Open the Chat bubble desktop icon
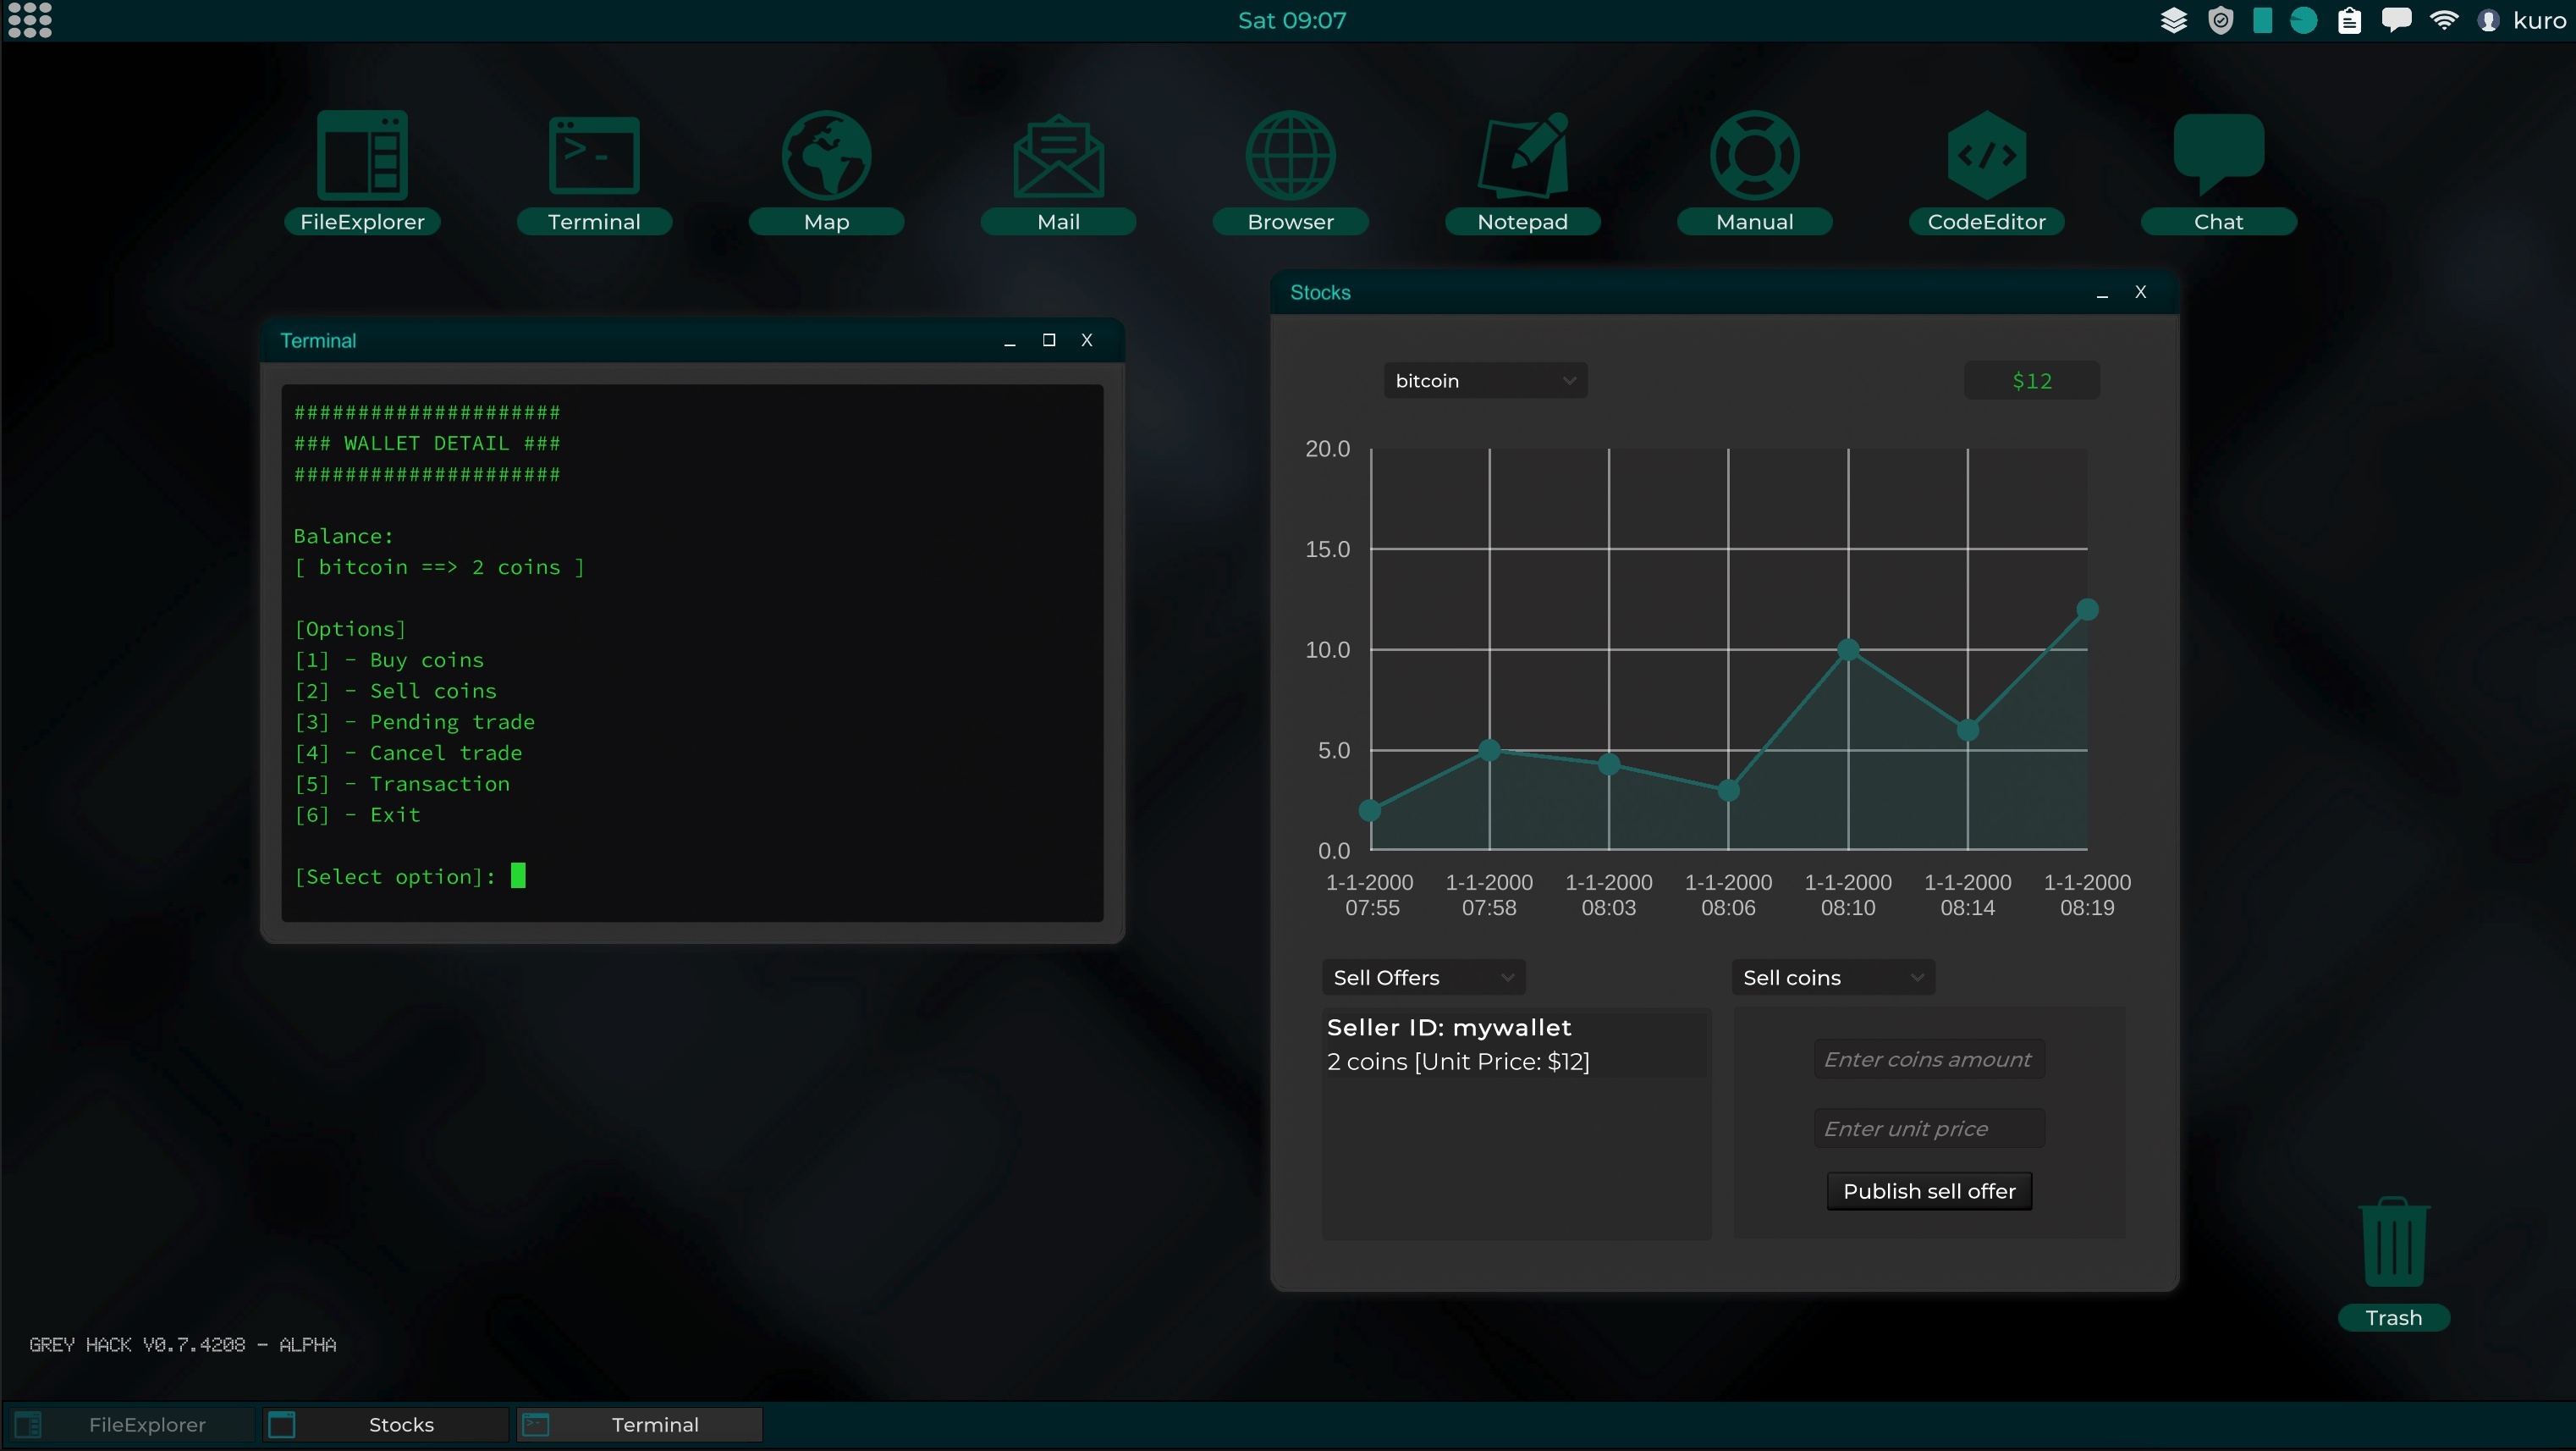The width and height of the screenshot is (2576, 1451). click(2218, 156)
